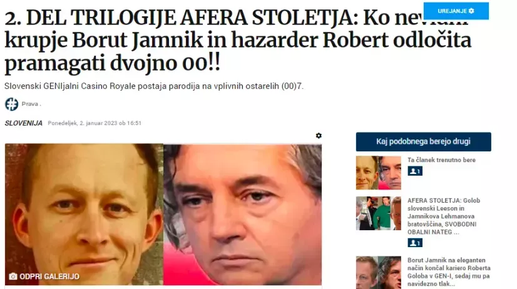Click gear icon inside UREJANJE button
The image size is (517, 289).
click(x=471, y=11)
